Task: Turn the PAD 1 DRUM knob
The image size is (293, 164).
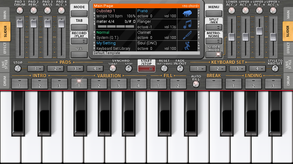Action: pyautogui.click(x=20, y=11)
